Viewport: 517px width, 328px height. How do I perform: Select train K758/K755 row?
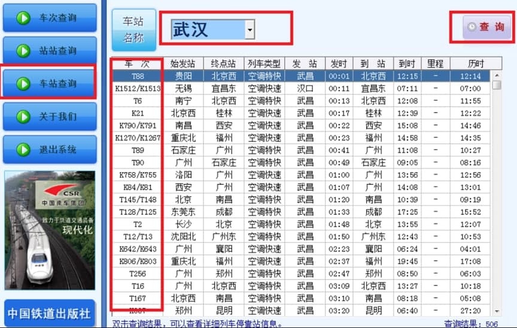(x=301, y=175)
